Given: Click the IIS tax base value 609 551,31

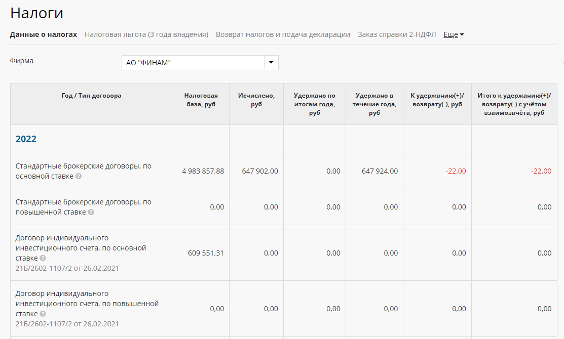Looking at the screenshot, I should (x=205, y=253).
